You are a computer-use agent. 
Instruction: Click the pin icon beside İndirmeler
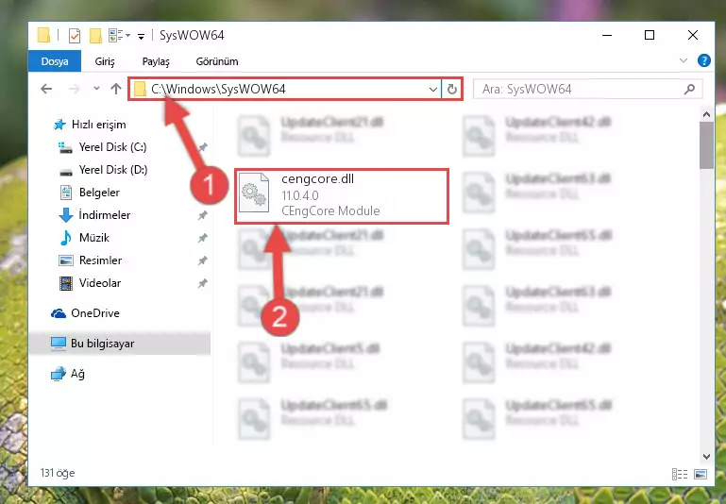click(x=202, y=216)
